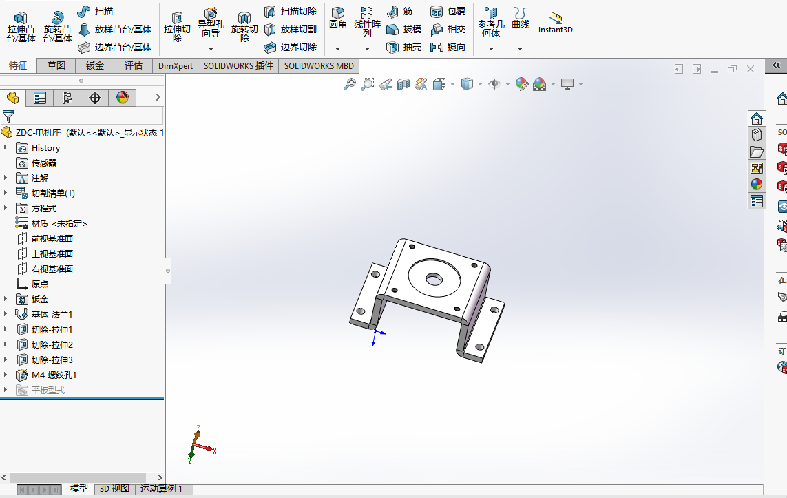
Task: Click the 扫描 sweep boss tool
Action: tap(96, 11)
